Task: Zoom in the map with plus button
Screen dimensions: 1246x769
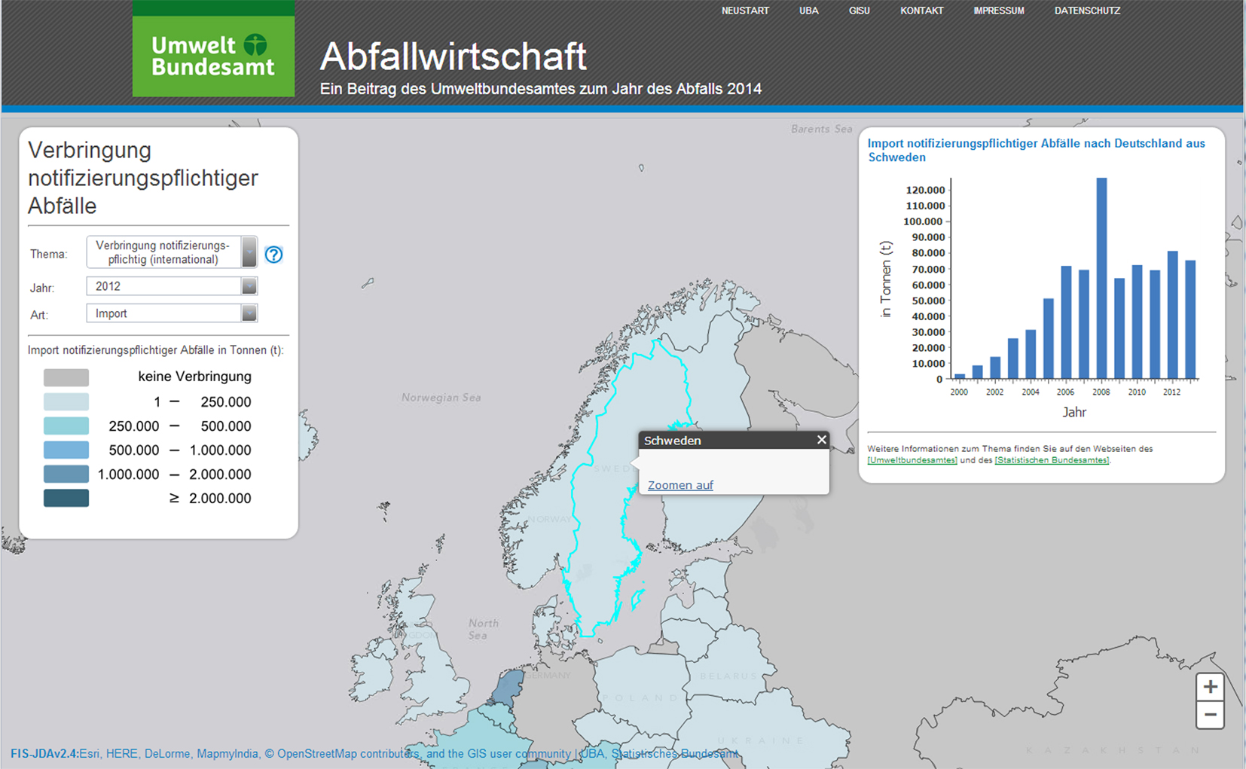Action: (x=1210, y=687)
